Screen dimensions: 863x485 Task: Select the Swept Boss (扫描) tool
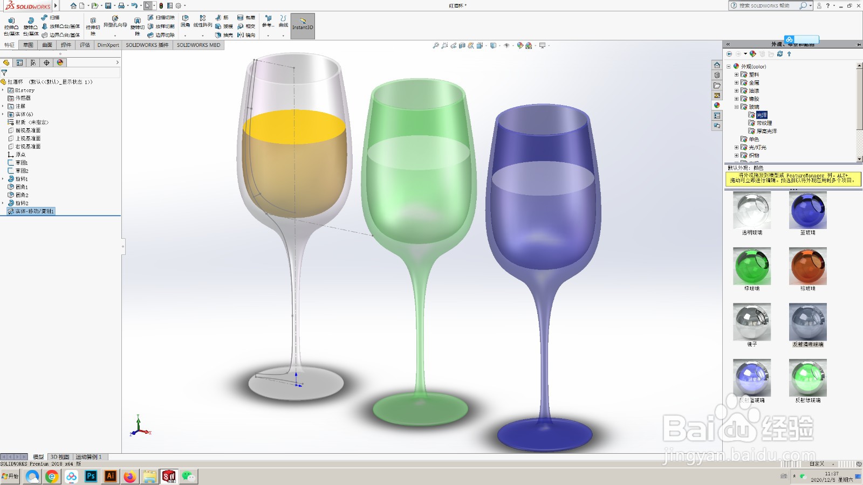(x=51, y=18)
